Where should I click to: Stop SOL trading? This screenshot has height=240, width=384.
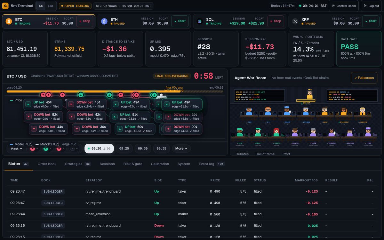276,21
